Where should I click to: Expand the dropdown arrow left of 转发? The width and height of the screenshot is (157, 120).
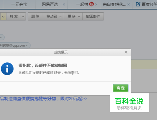(3, 17)
